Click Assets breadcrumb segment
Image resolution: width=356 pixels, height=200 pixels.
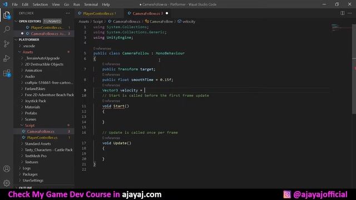pos(84,22)
